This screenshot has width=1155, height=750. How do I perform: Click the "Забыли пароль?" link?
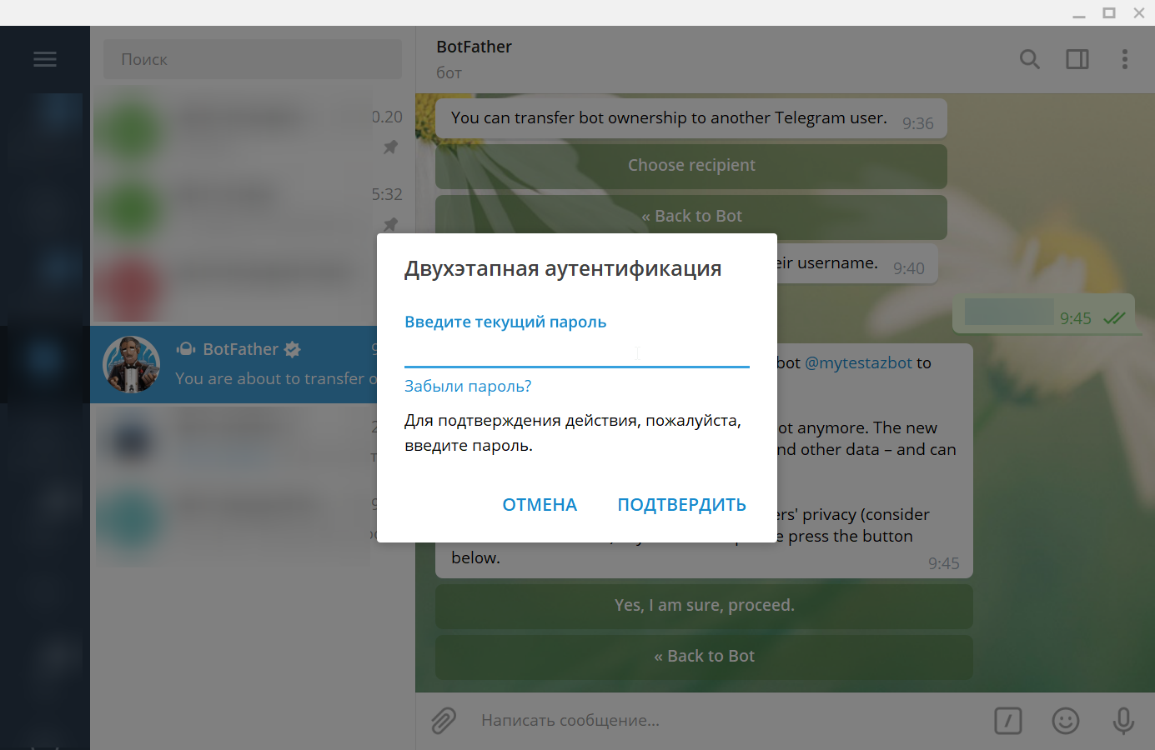click(x=468, y=386)
